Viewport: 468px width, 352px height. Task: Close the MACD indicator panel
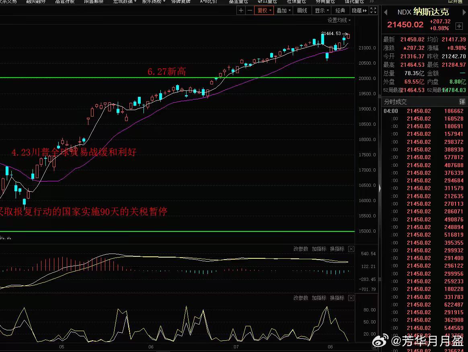tap(351, 249)
